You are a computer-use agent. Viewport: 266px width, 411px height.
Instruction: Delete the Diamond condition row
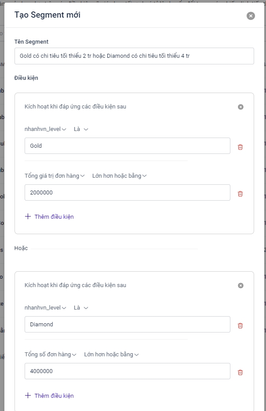point(240,325)
